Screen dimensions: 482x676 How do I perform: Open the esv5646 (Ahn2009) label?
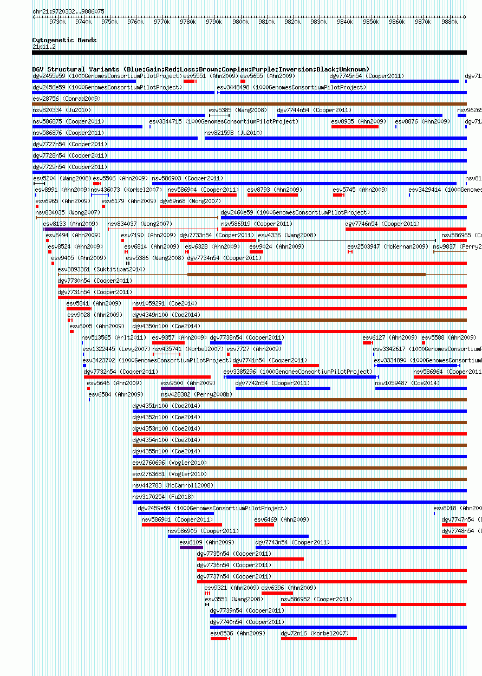[114, 383]
